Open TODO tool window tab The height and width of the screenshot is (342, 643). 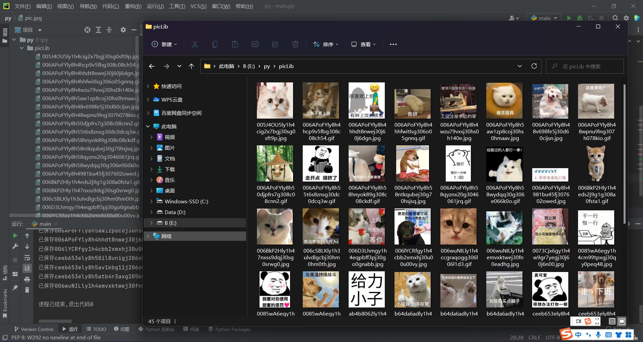(x=96, y=329)
